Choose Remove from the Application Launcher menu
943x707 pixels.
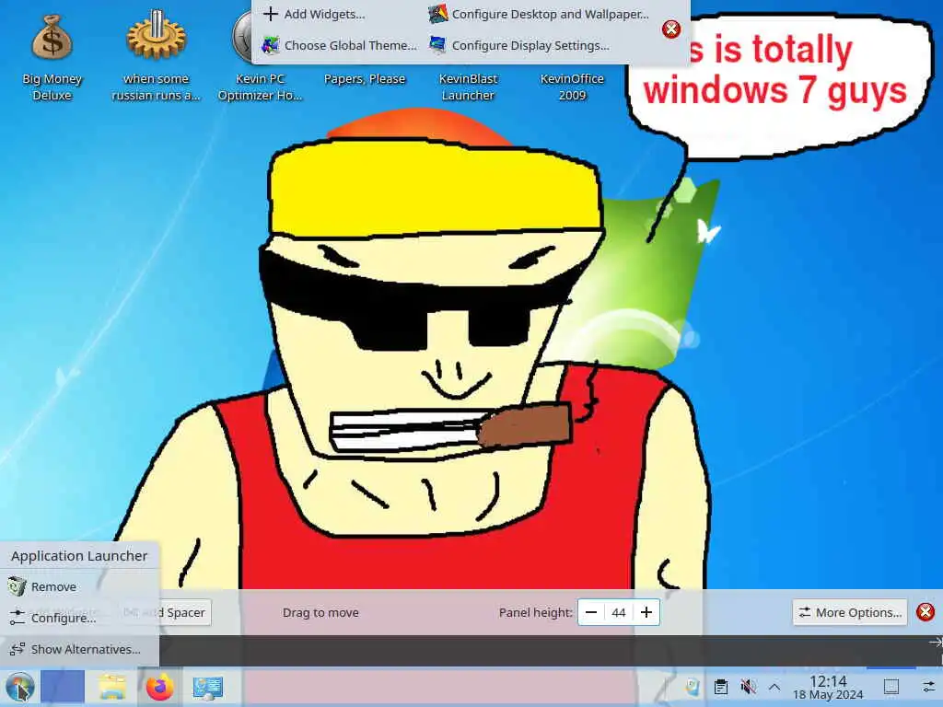pyautogui.click(x=79, y=586)
